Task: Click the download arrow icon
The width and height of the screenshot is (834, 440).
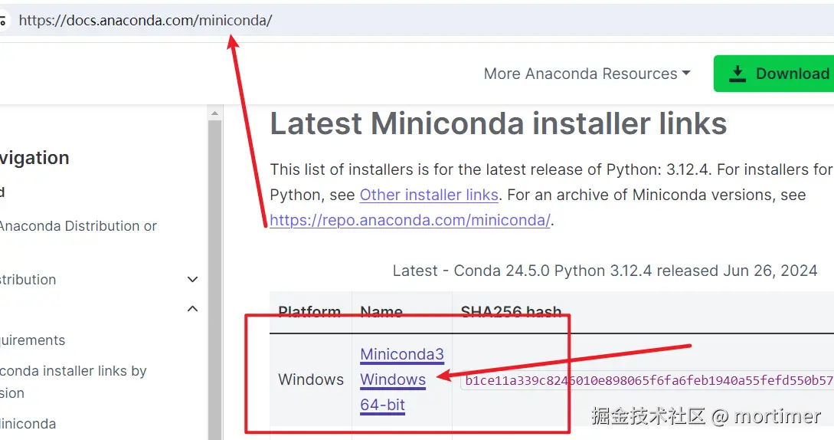Action: pos(738,74)
